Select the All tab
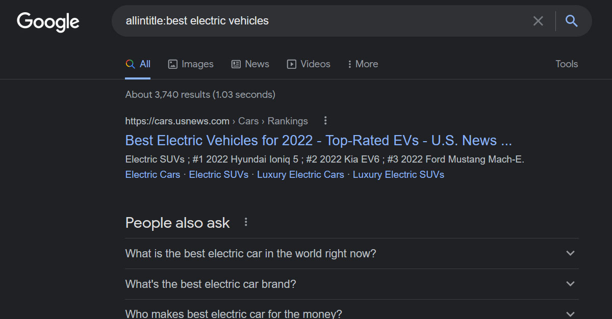The height and width of the screenshot is (319, 612). tap(138, 64)
